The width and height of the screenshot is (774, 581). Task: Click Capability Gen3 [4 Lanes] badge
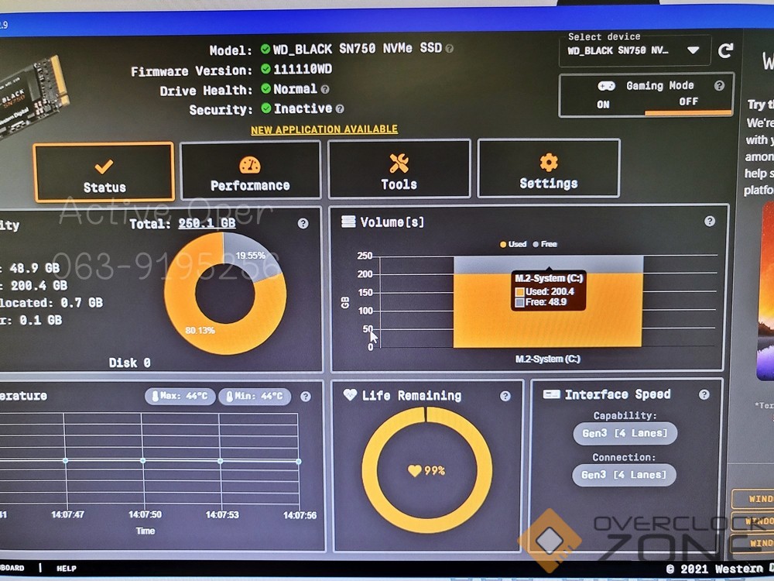coord(625,433)
